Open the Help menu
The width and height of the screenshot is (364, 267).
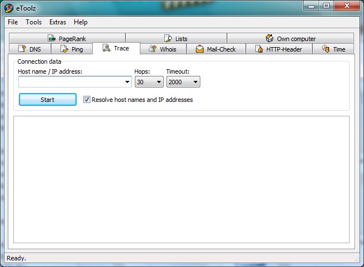tap(80, 22)
